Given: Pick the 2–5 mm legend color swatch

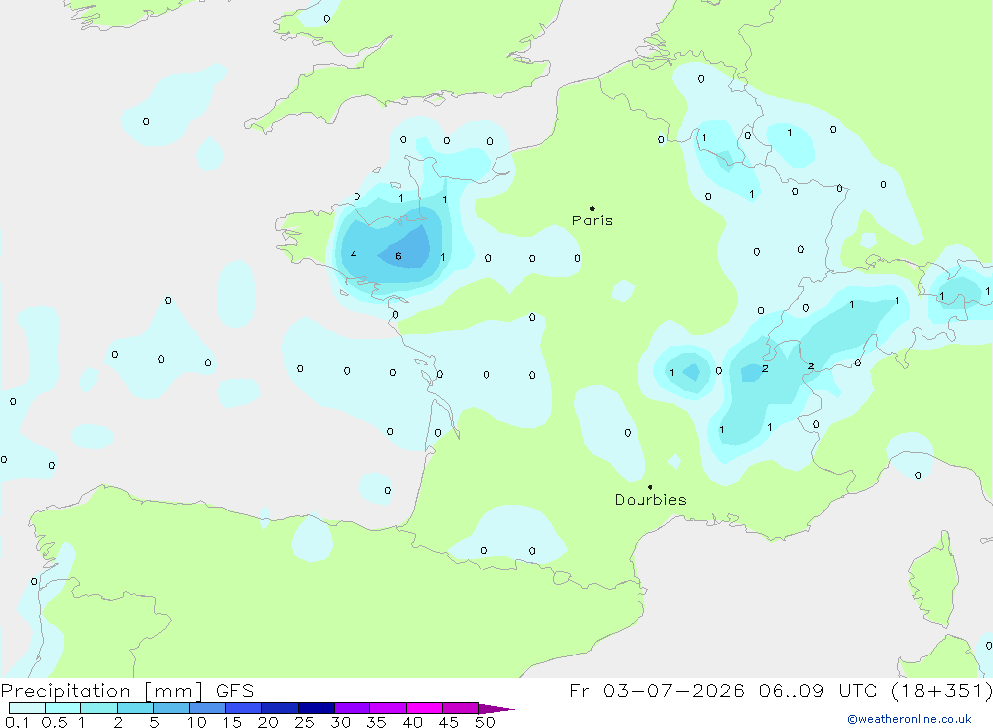Looking at the screenshot, I should point(135,708).
